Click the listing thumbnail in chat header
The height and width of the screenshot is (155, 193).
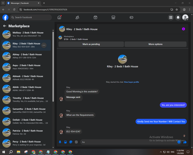tap(62, 29)
